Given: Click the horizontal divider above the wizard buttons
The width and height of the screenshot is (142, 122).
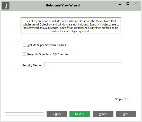Looking at the screenshot, I should coord(71,106).
